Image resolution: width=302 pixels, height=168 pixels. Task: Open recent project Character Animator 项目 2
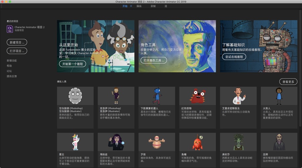point(26,29)
